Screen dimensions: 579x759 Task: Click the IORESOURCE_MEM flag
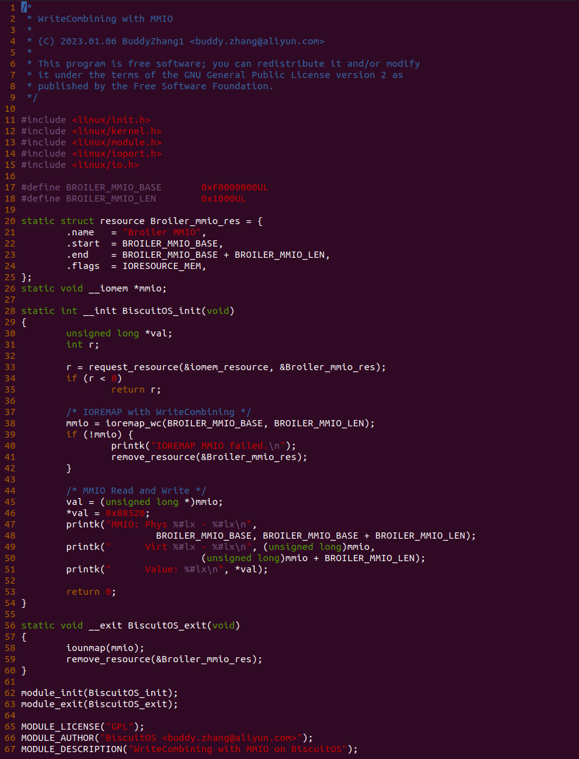[x=164, y=266]
